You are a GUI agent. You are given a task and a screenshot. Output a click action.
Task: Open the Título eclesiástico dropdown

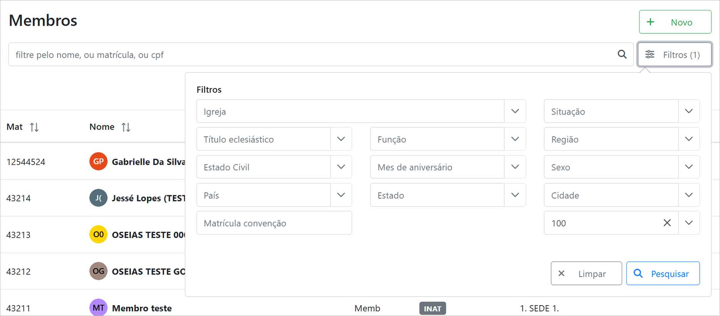point(341,139)
